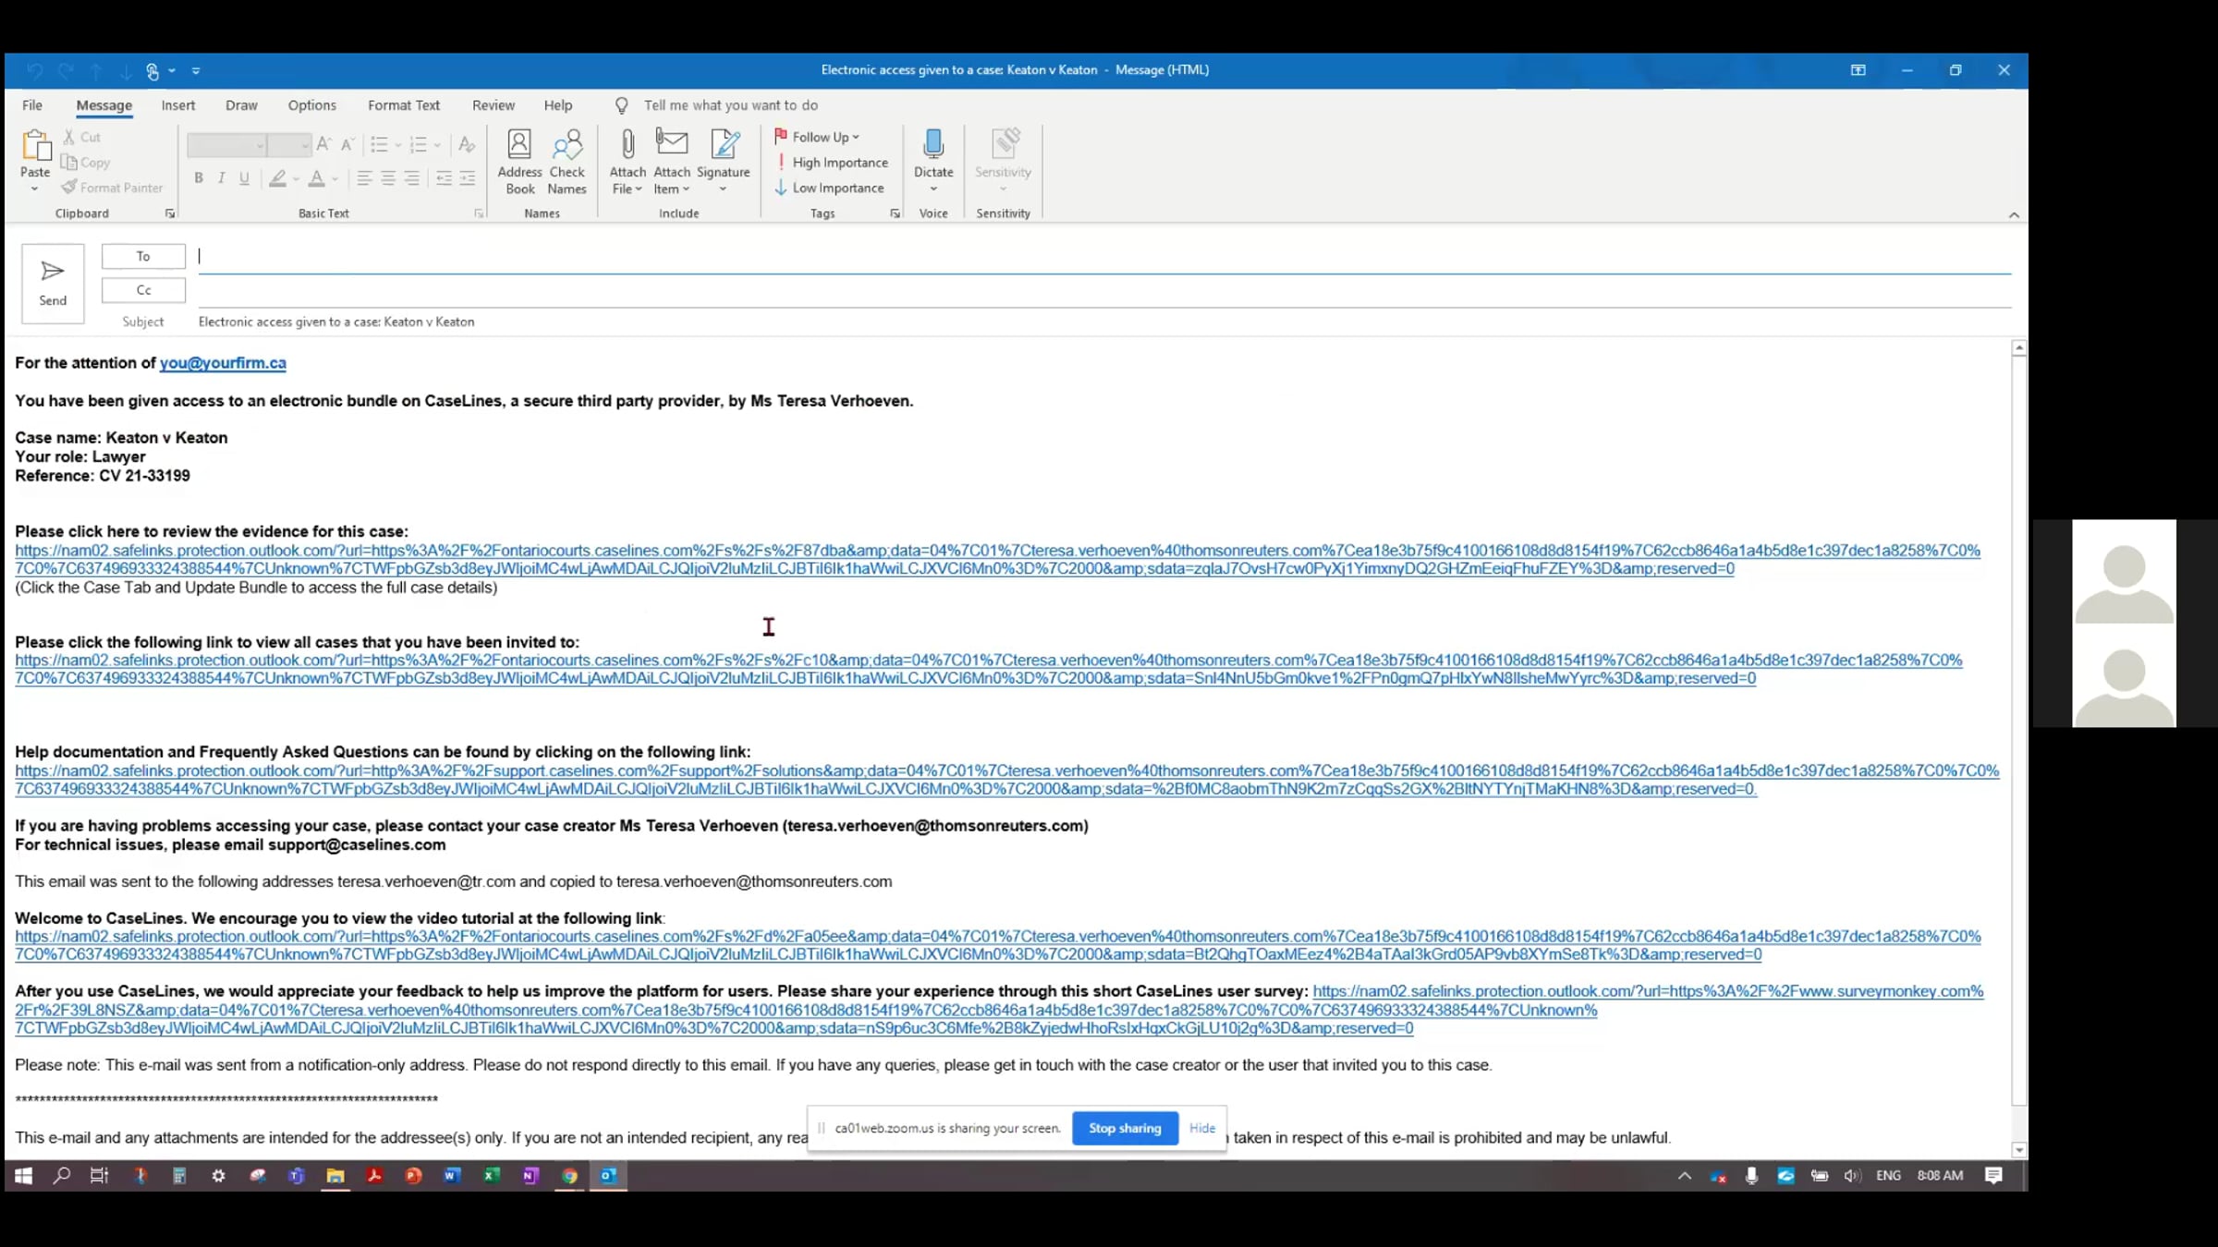Click Stop sharing button

click(1125, 1128)
